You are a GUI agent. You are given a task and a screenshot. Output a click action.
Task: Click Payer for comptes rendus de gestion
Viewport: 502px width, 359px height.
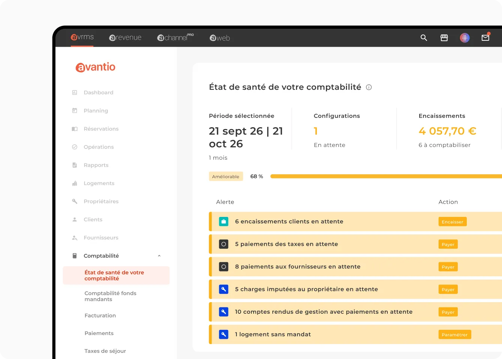click(448, 312)
